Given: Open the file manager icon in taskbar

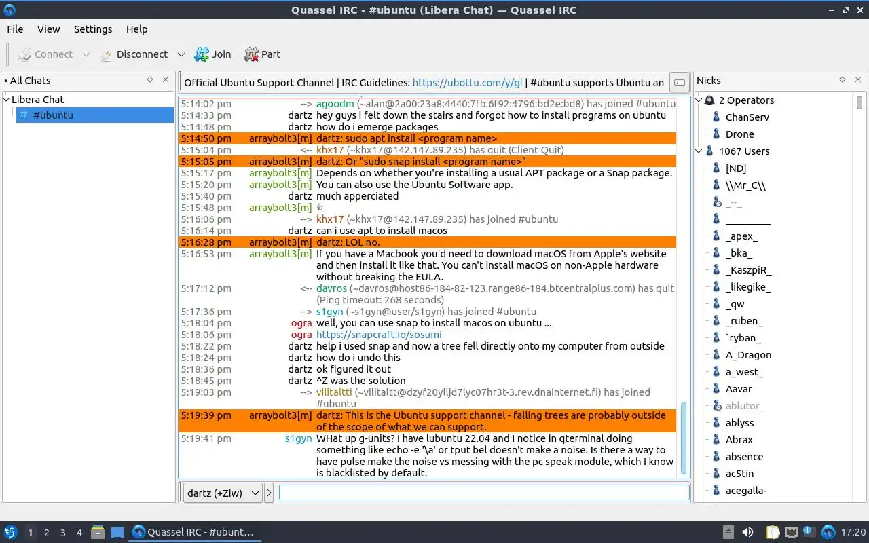Looking at the screenshot, I should (x=97, y=532).
